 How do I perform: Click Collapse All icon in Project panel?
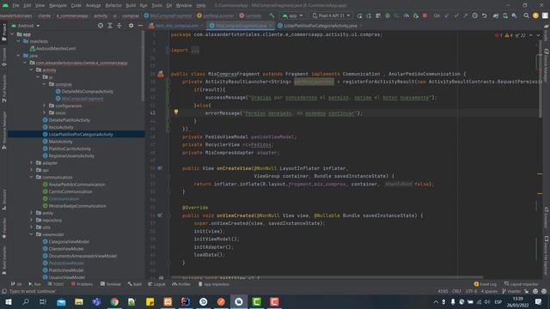119,26
